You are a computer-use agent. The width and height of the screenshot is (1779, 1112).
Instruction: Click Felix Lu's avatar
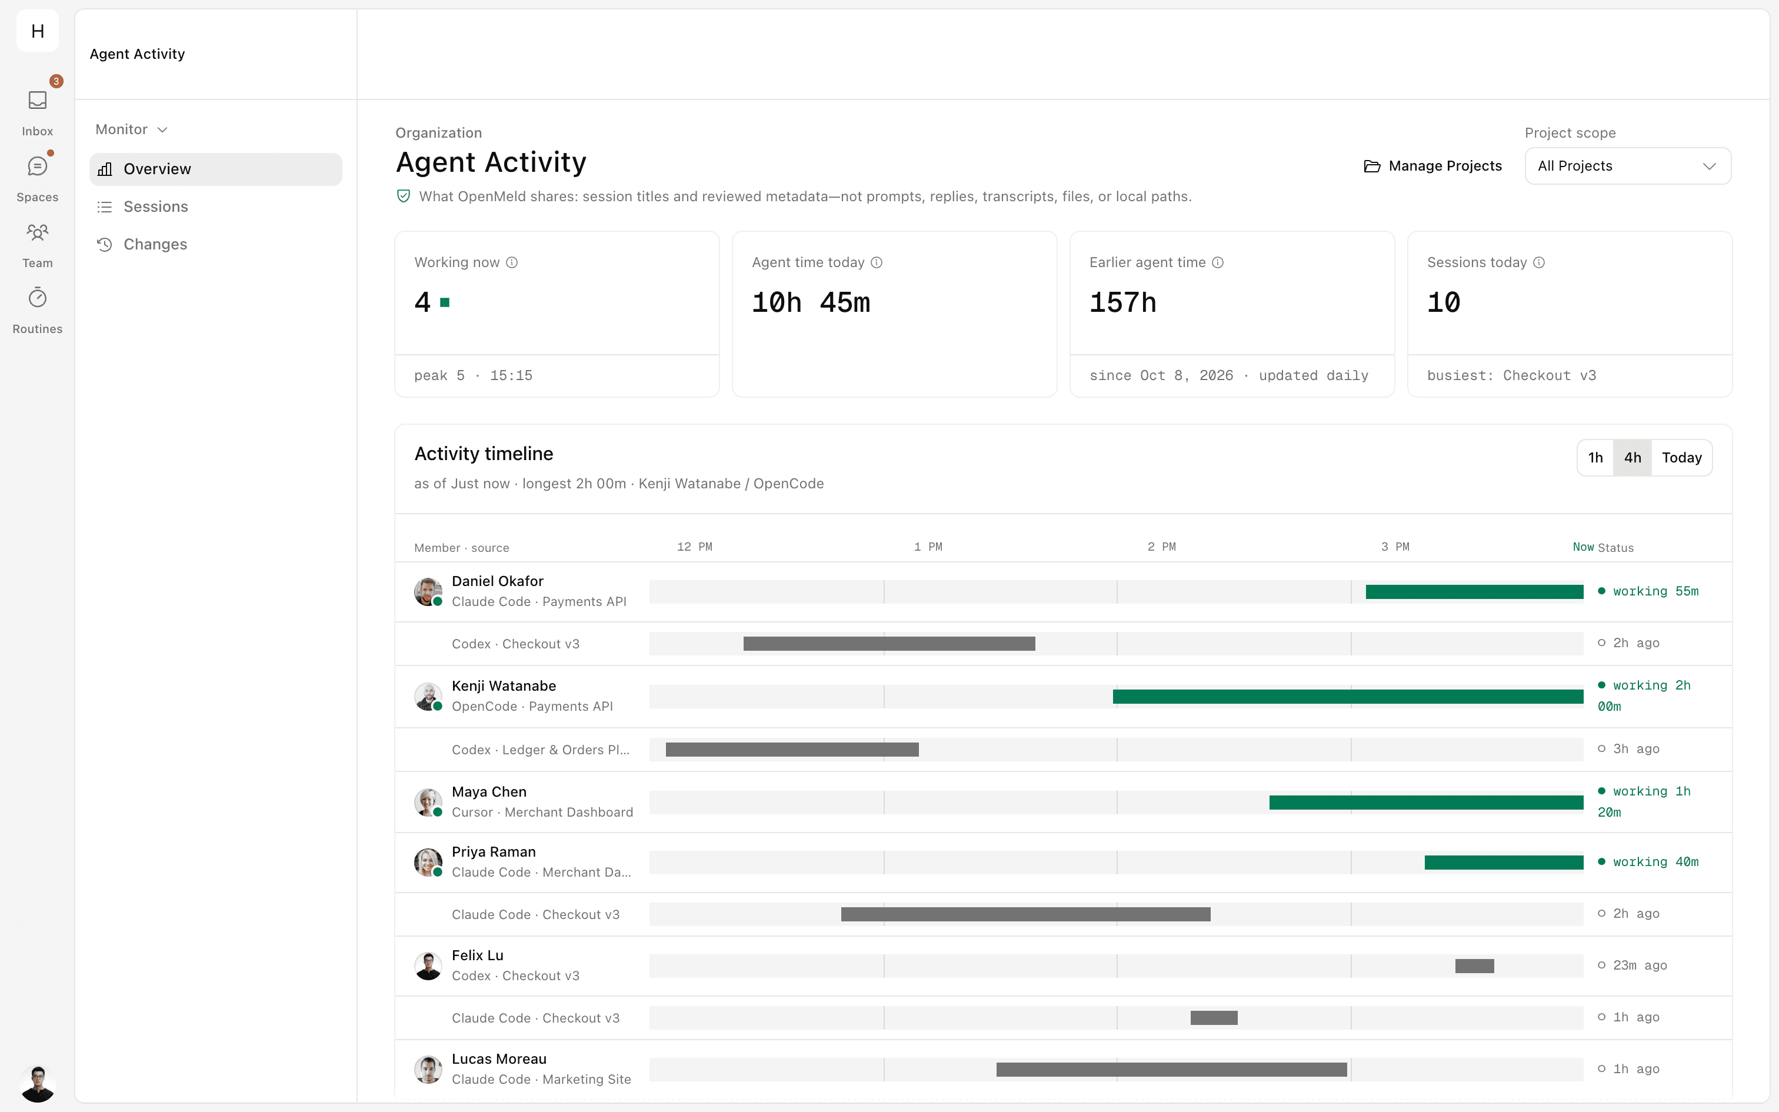[x=428, y=965]
